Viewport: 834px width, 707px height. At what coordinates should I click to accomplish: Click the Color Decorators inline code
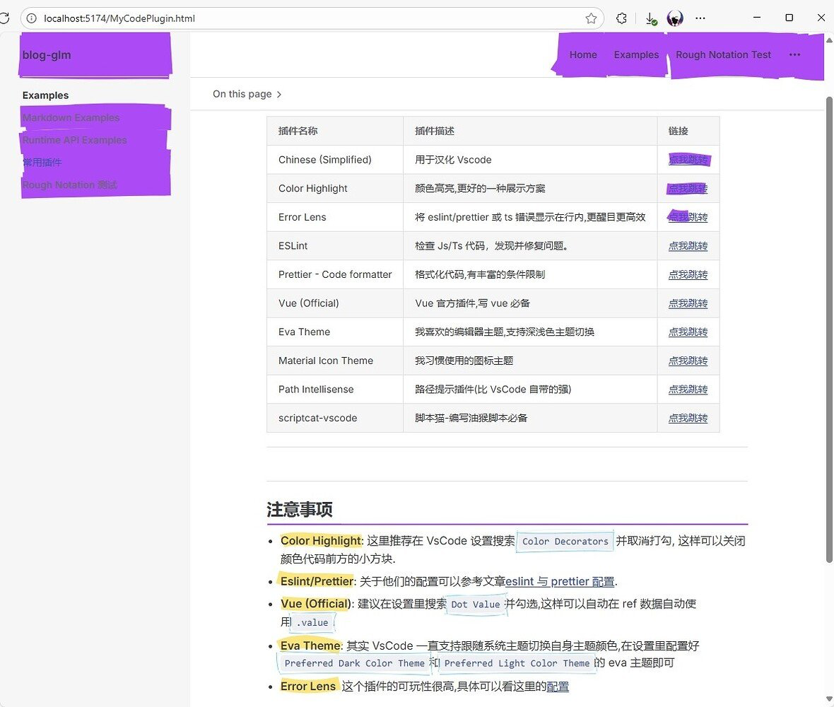565,541
